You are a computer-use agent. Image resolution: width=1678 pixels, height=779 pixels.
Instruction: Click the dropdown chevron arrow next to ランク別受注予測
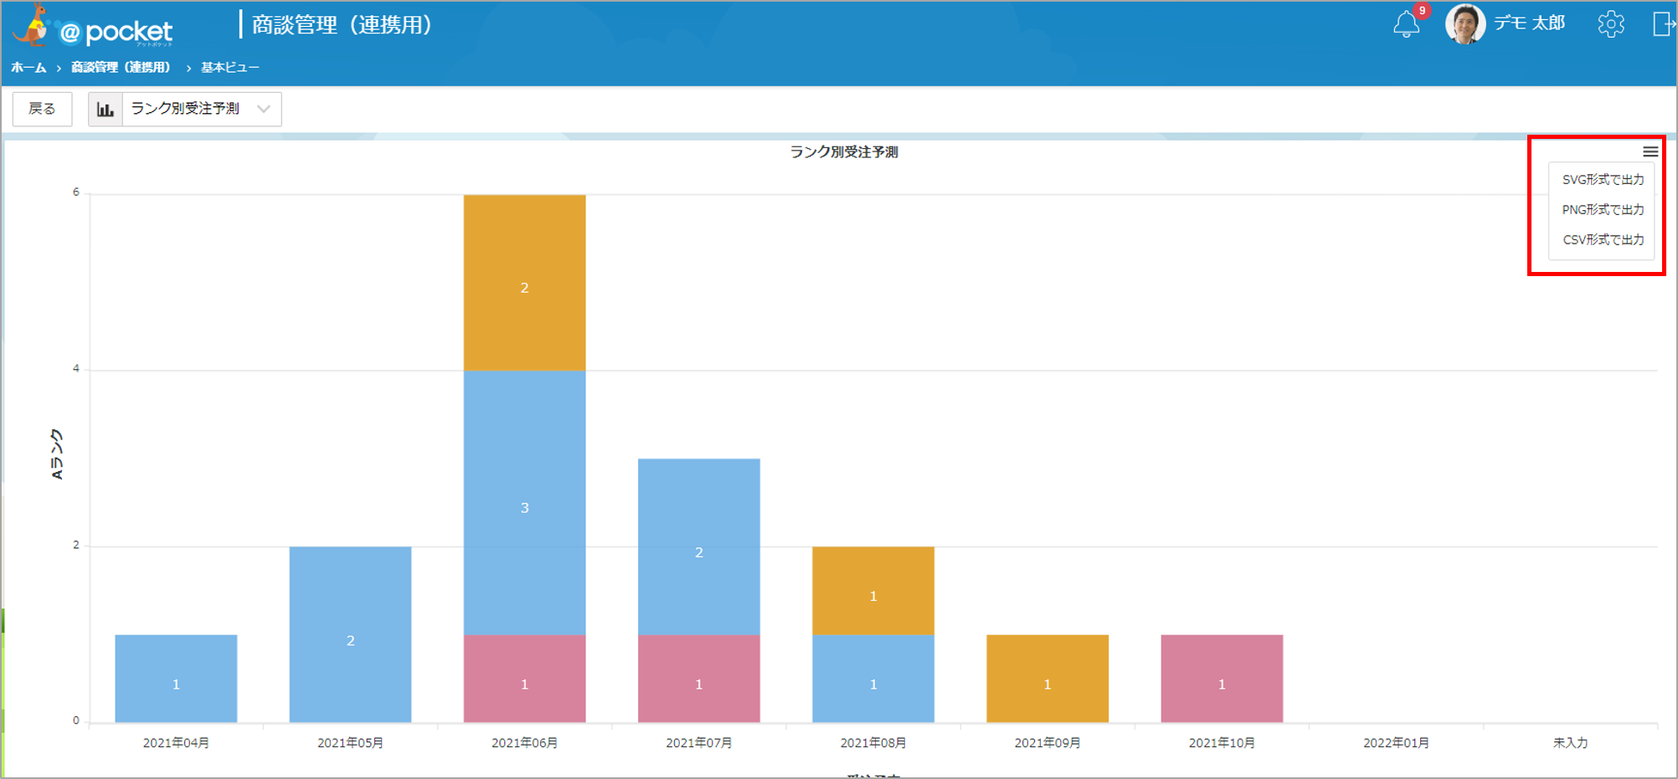264,110
